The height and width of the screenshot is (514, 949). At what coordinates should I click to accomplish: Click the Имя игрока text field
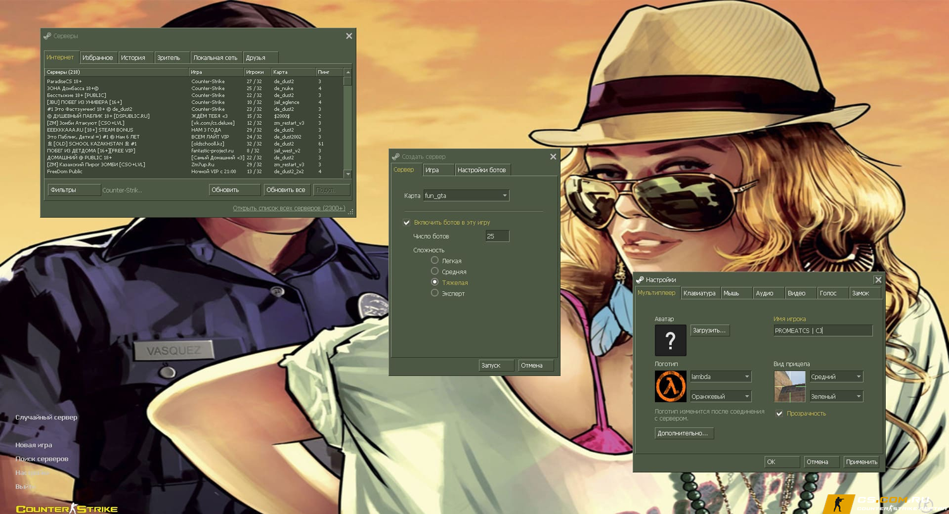point(823,330)
